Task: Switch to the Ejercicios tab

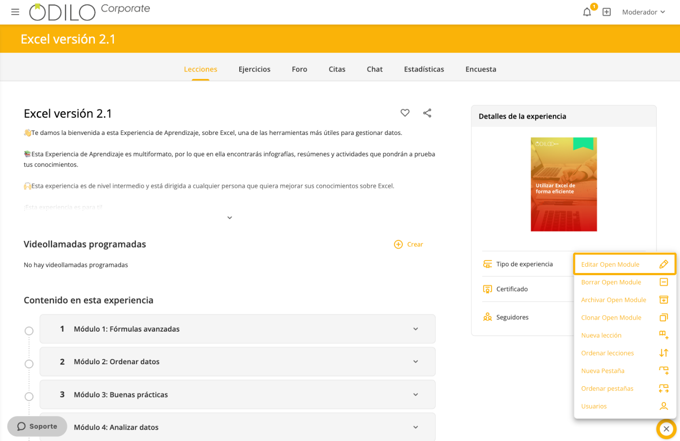Action: point(254,69)
